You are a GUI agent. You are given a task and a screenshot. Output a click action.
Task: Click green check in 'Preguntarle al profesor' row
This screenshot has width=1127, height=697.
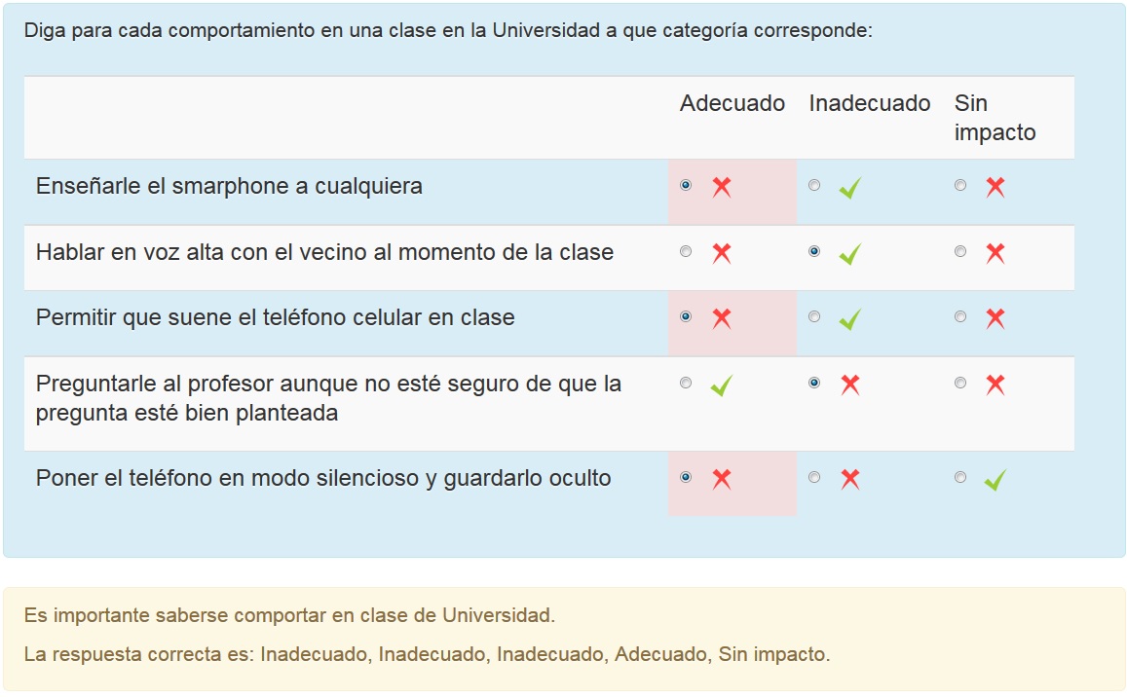point(721,385)
